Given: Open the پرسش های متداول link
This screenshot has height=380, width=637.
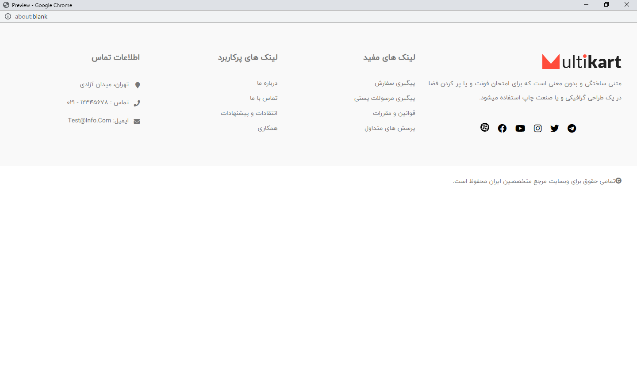Looking at the screenshot, I should [390, 128].
